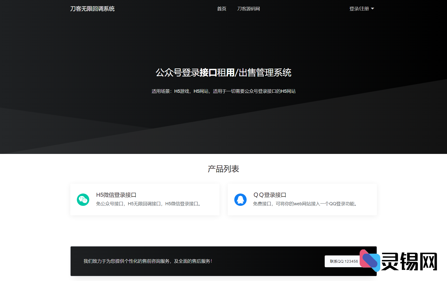The width and height of the screenshot is (447, 281).
Task: Click the 适用场景 description line under the hero title
Action: 223,91
